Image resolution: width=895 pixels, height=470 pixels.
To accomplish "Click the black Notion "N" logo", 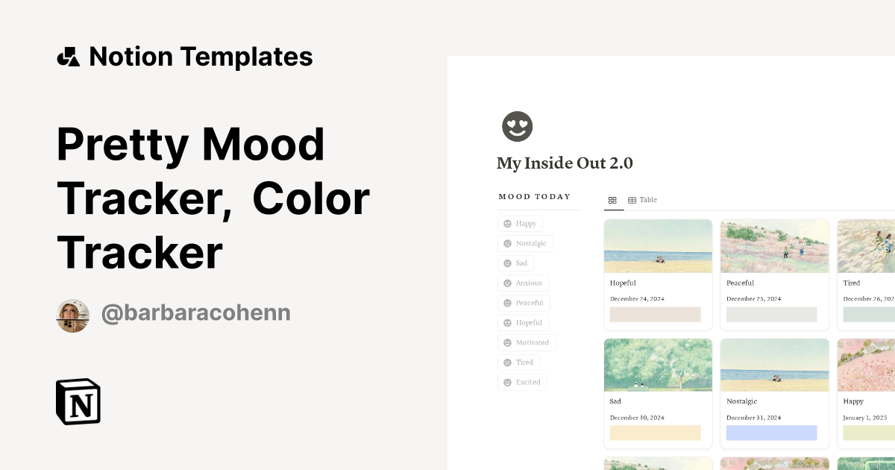I will [x=78, y=401].
